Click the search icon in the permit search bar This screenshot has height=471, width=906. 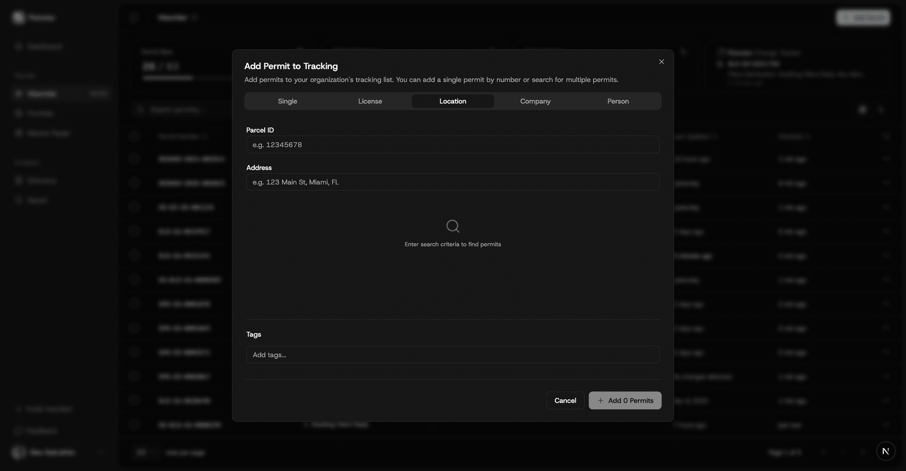click(x=139, y=109)
